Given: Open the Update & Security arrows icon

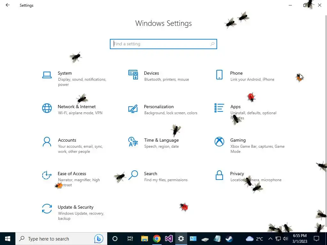Looking at the screenshot, I should click(x=47, y=209).
